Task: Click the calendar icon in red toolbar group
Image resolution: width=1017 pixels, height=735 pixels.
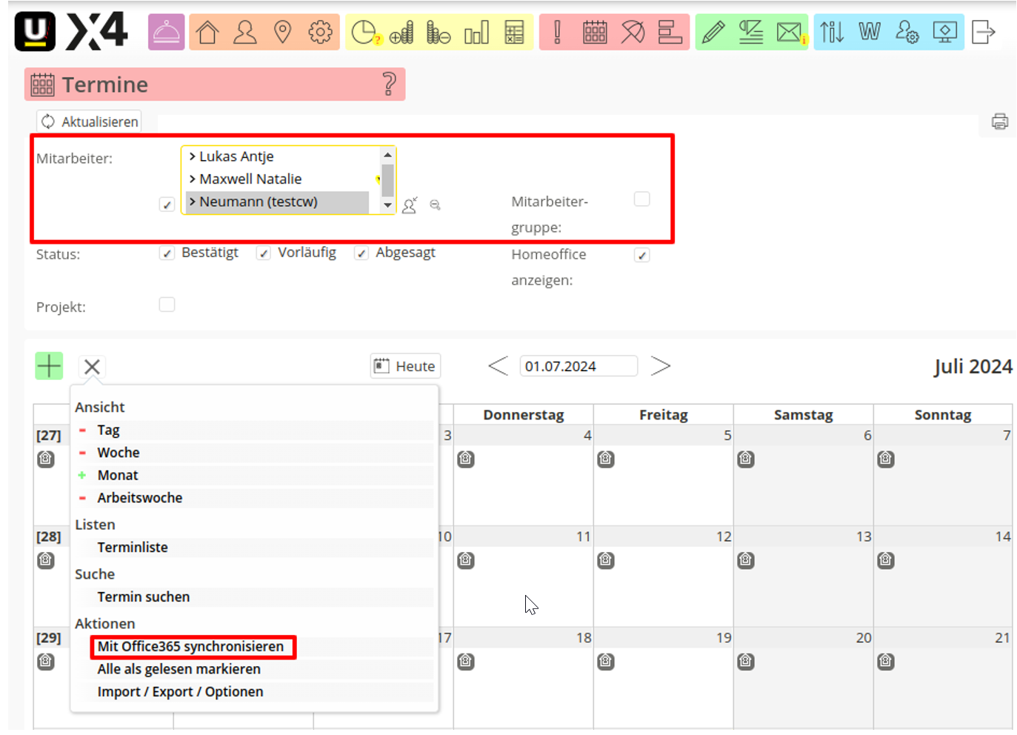Action: [594, 33]
